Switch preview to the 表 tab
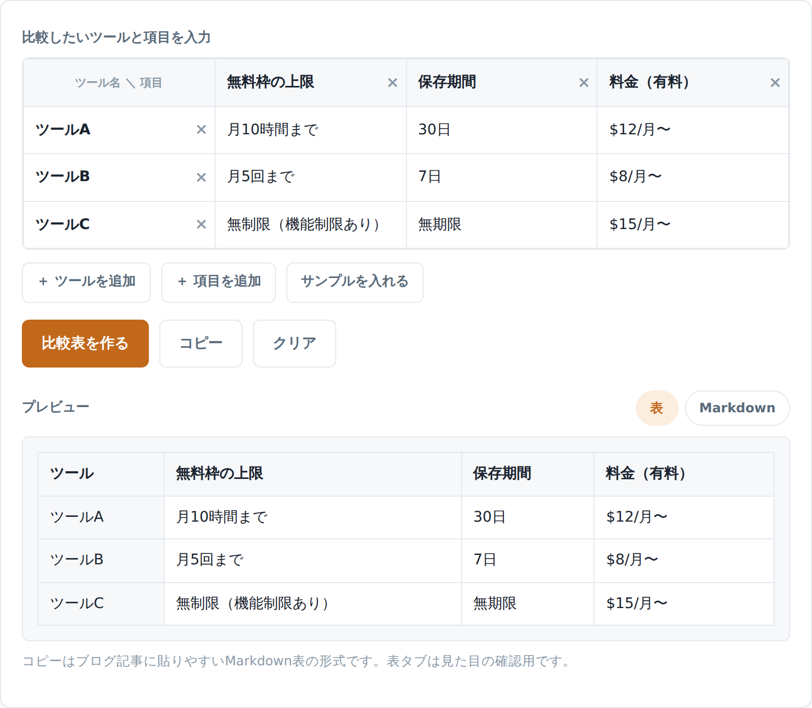 coord(657,408)
